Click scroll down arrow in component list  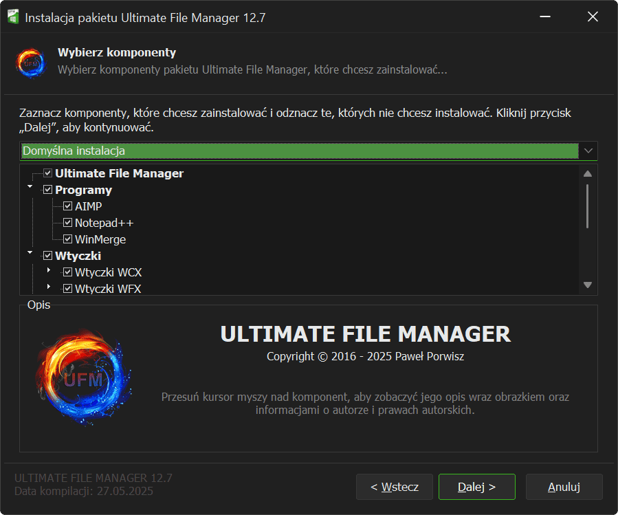click(588, 285)
